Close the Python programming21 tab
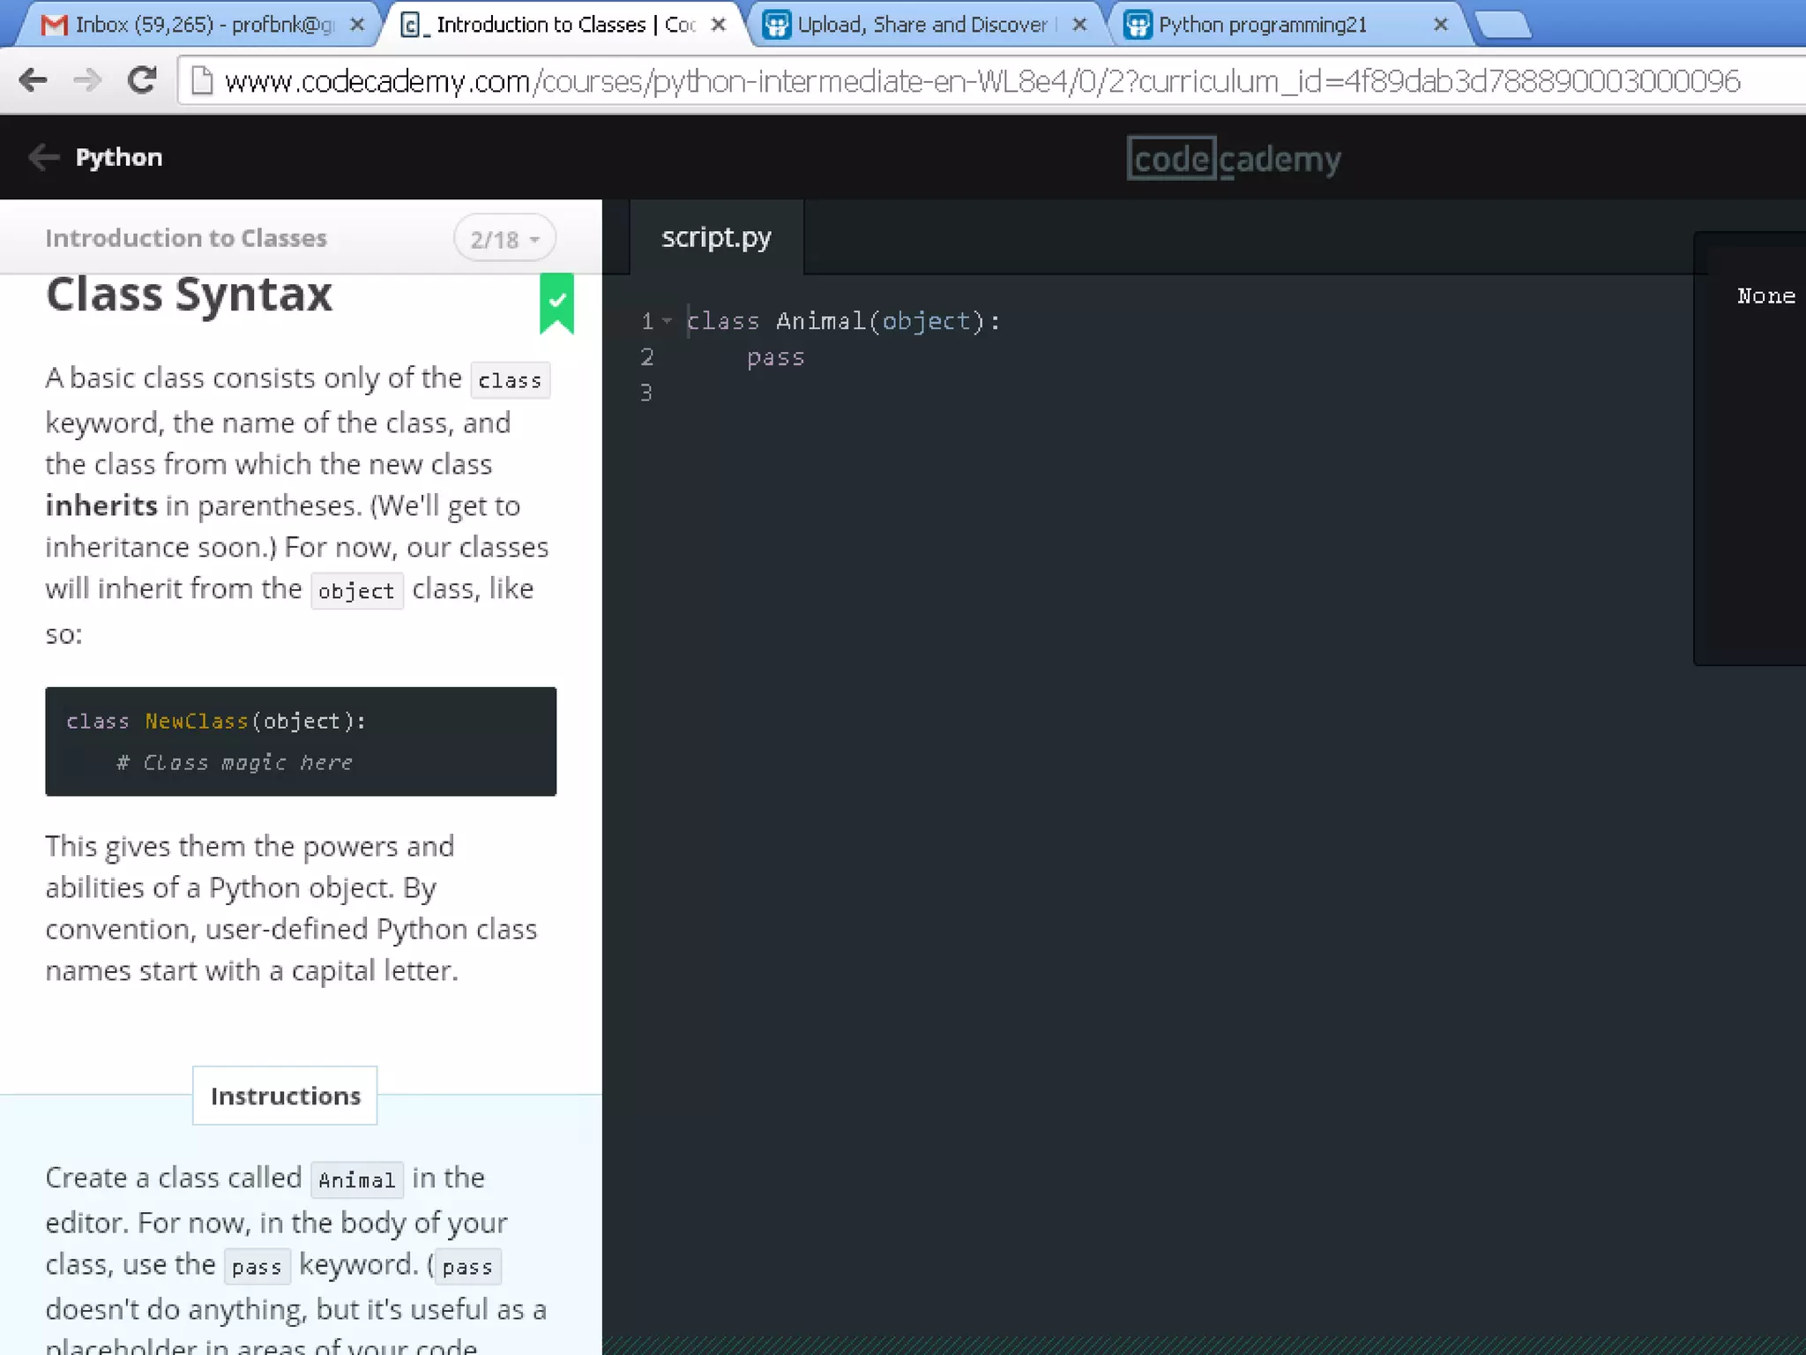The image size is (1806, 1355). click(x=1441, y=25)
